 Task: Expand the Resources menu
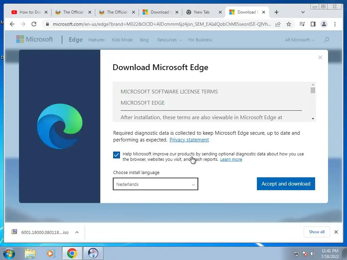coord(169,40)
